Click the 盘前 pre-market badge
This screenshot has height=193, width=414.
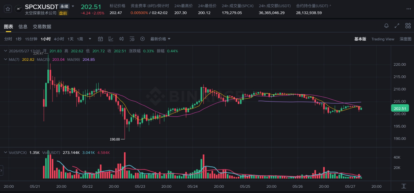pos(63,13)
